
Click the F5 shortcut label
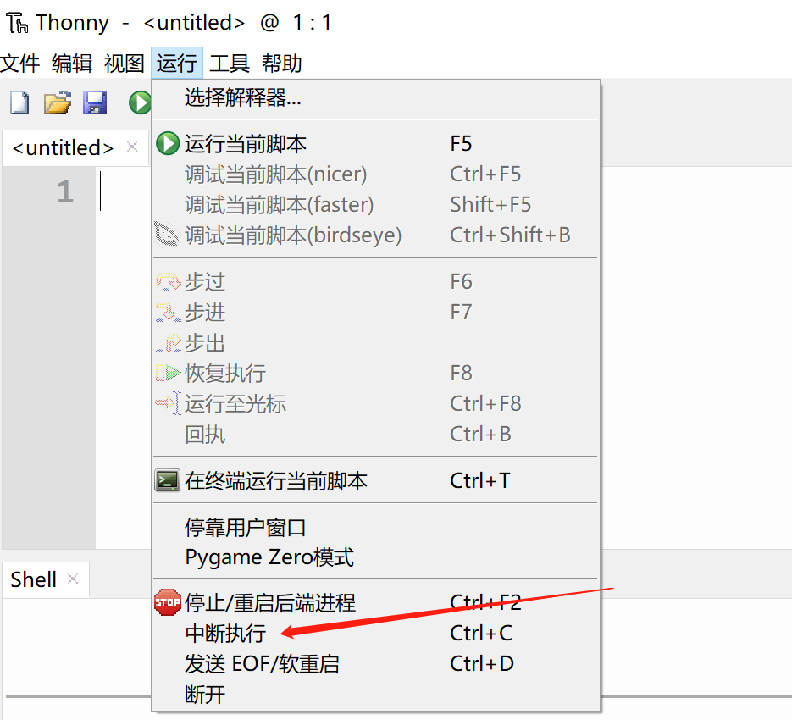[461, 143]
